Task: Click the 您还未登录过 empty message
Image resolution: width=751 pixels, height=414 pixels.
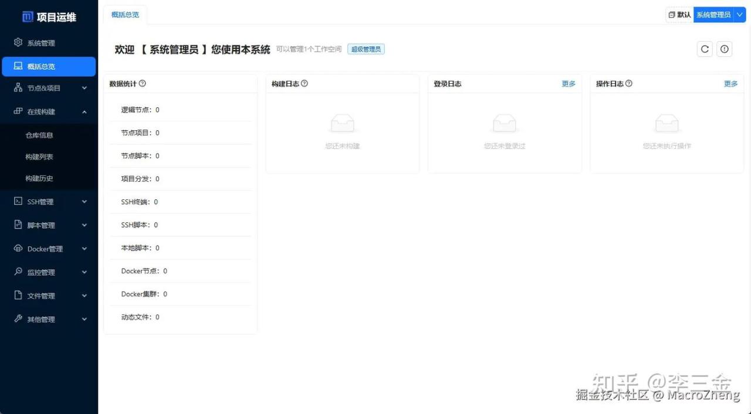Action: [505, 146]
